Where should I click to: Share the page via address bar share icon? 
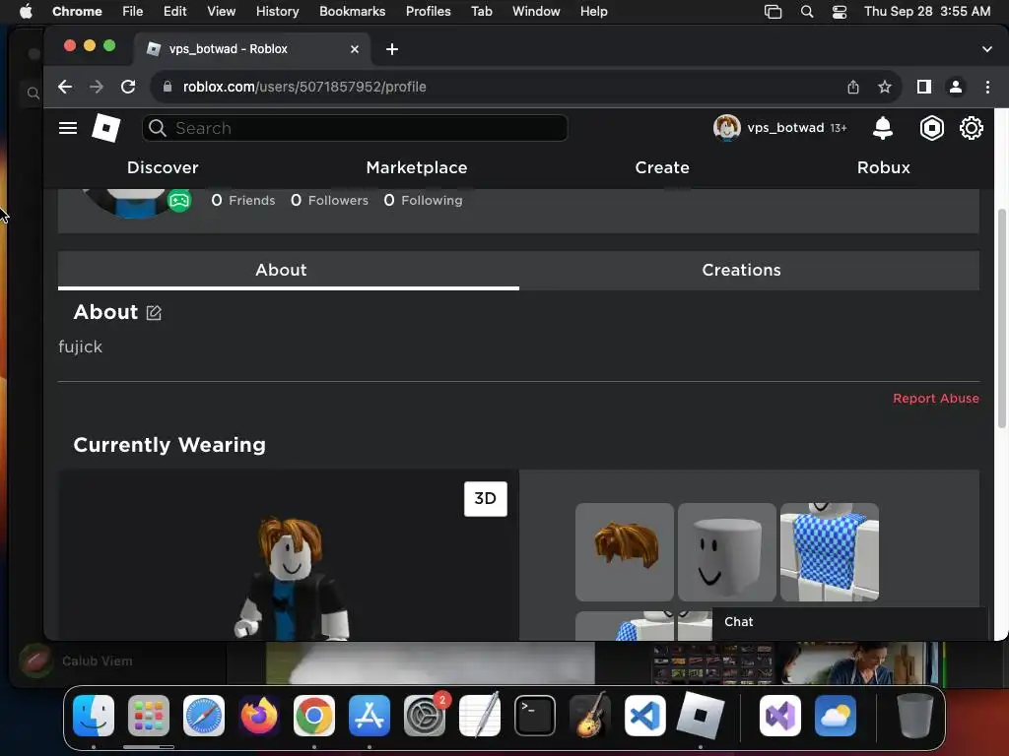(x=853, y=87)
